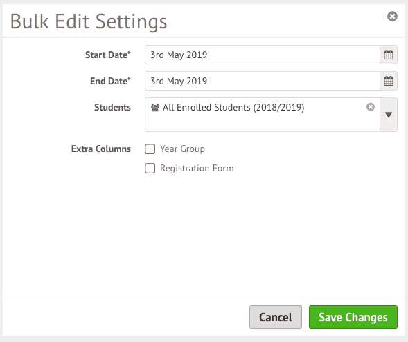408x342 pixels.
Task: Open the End Date calendar picker
Action: click(389, 81)
